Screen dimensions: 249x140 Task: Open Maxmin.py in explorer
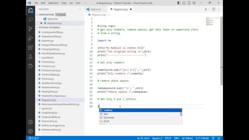pos(60,41)
